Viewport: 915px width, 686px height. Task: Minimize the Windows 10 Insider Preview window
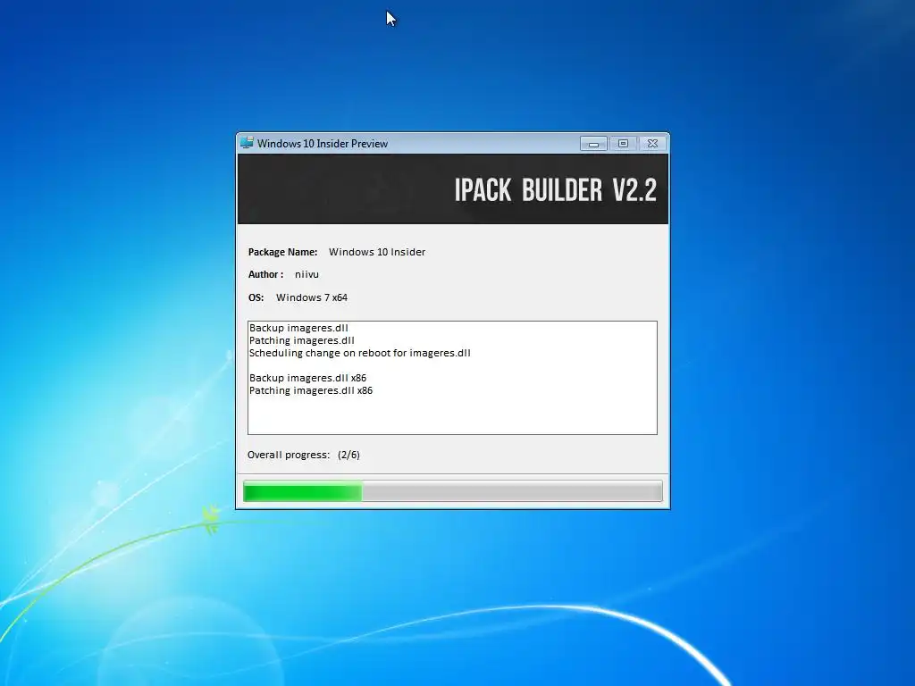[593, 144]
